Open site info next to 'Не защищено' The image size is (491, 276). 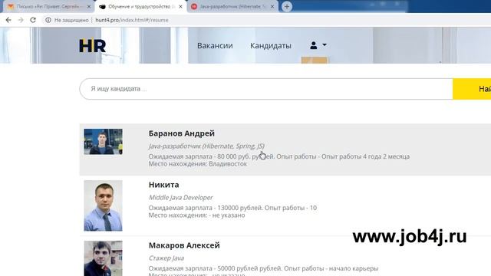tap(48, 20)
